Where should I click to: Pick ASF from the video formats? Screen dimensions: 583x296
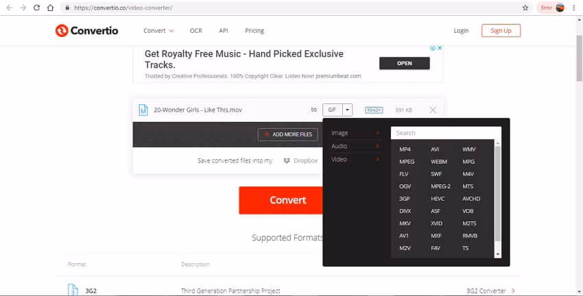[436, 211]
